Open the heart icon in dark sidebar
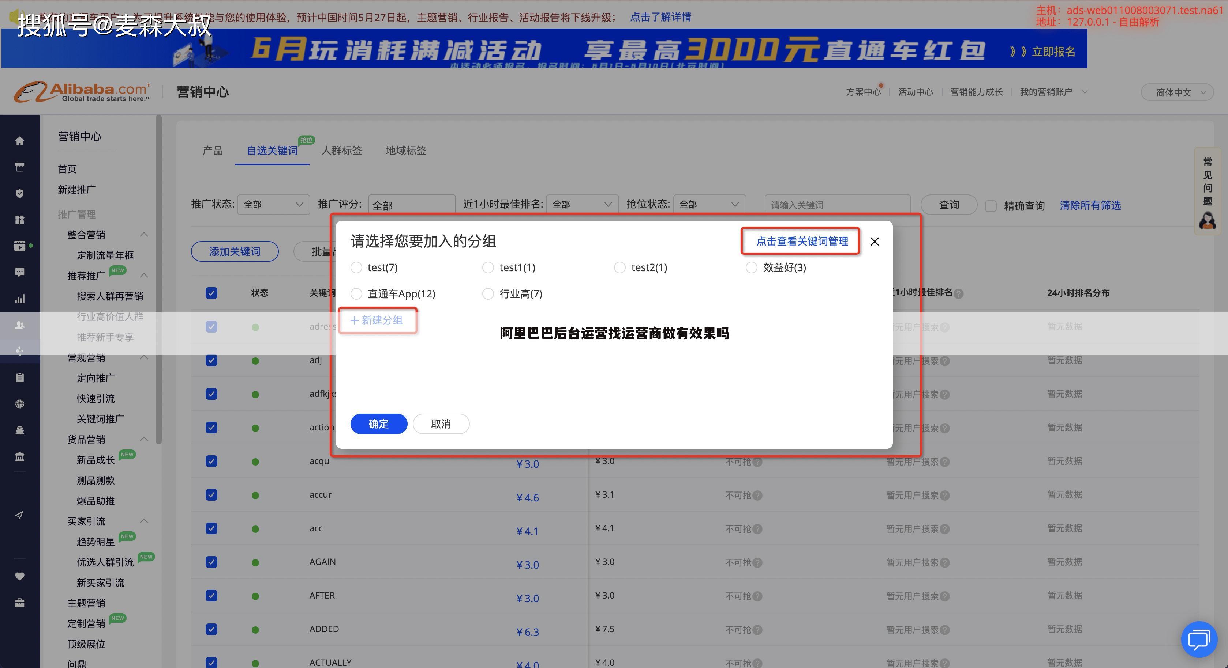1228x668 pixels. click(x=19, y=576)
